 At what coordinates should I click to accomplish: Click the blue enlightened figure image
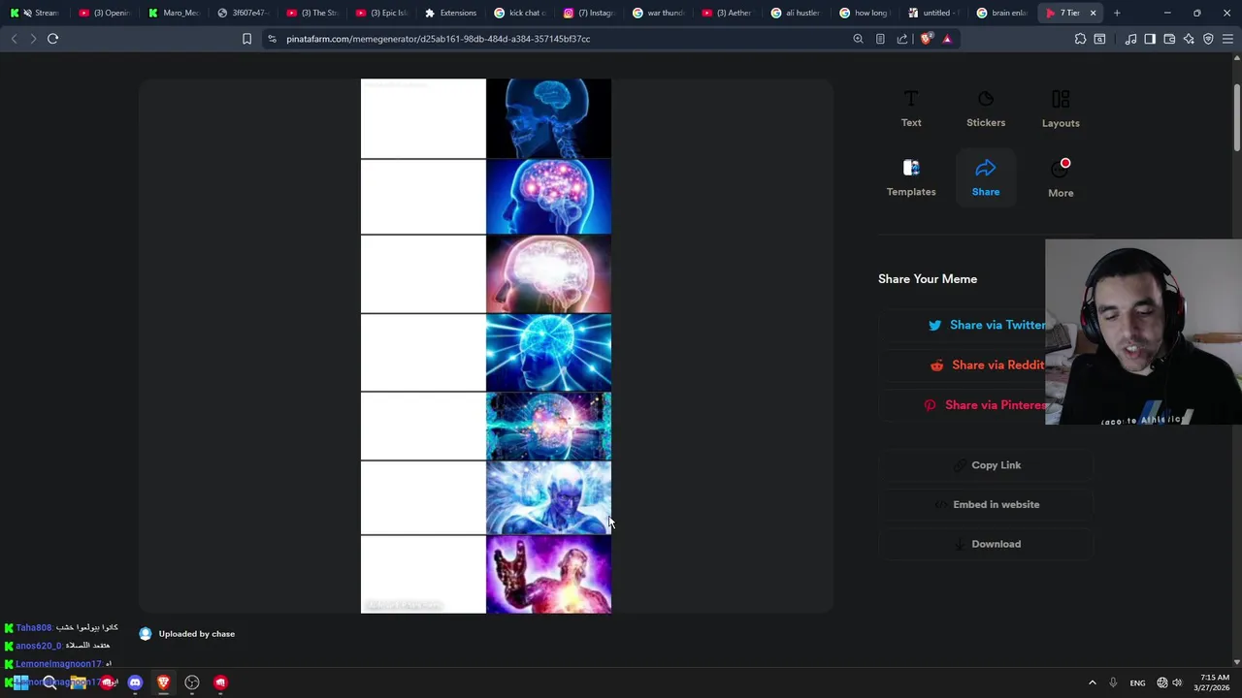tap(548, 497)
